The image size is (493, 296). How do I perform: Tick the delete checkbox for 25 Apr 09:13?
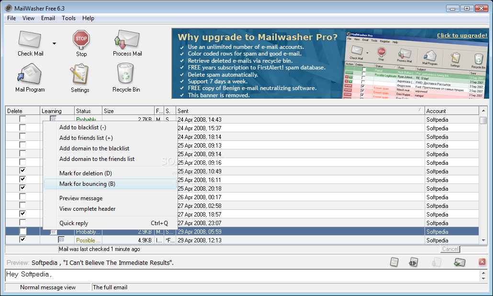coord(22,145)
